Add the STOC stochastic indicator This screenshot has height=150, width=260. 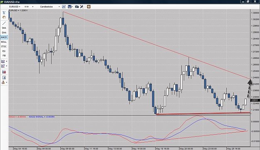click(4, 46)
